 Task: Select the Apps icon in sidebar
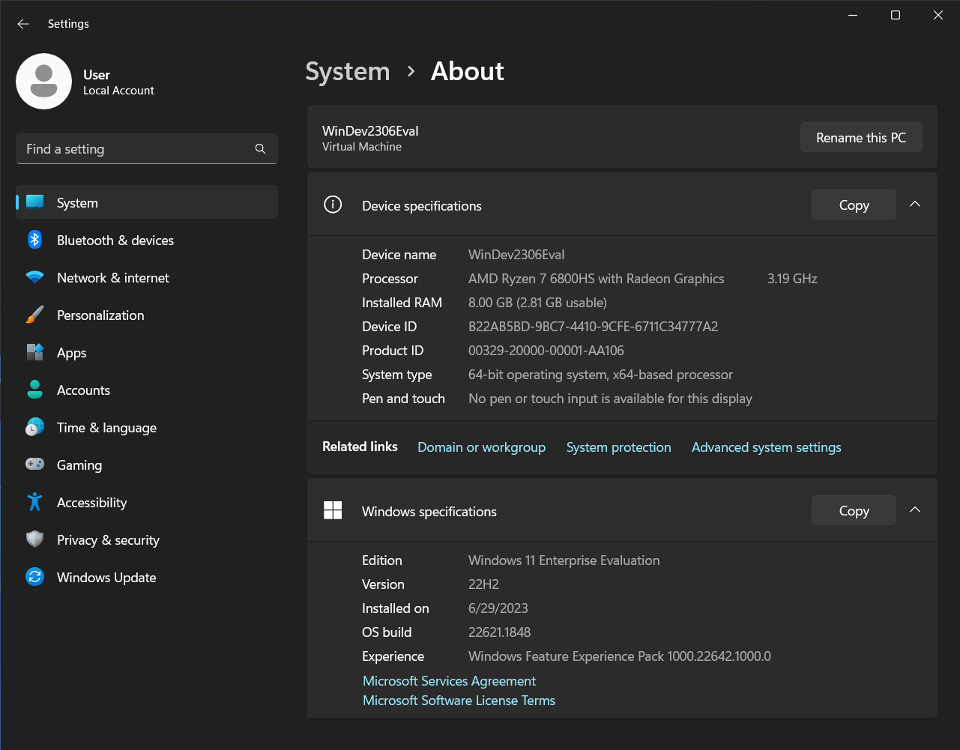pyautogui.click(x=34, y=352)
